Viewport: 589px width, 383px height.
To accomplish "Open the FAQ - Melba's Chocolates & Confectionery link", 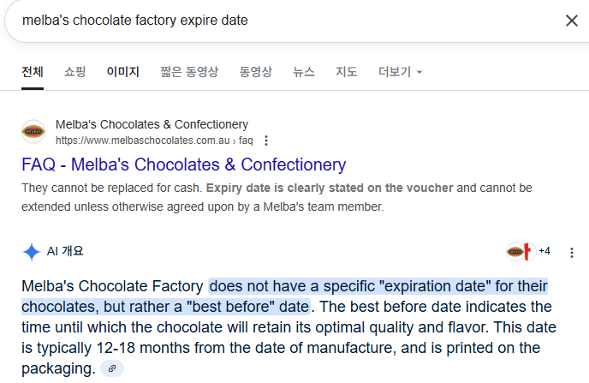I will click(184, 165).
